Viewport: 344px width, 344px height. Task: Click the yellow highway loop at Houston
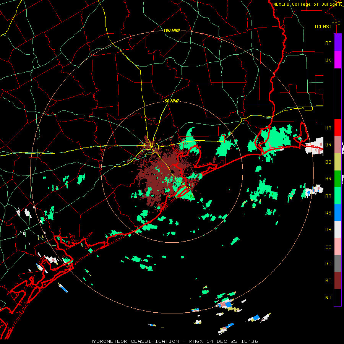[x=151, y=148]
